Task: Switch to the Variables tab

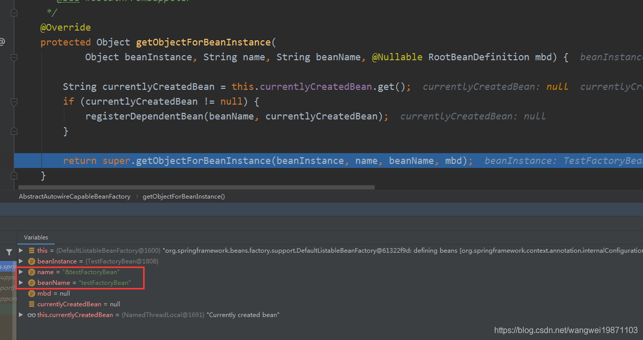Action: point(36,237)
